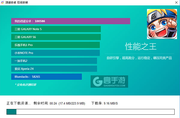This screenshot has width=180, height=118.
Task: Click the 安兔兔评测结果 footnote
Action: (25, 85)
